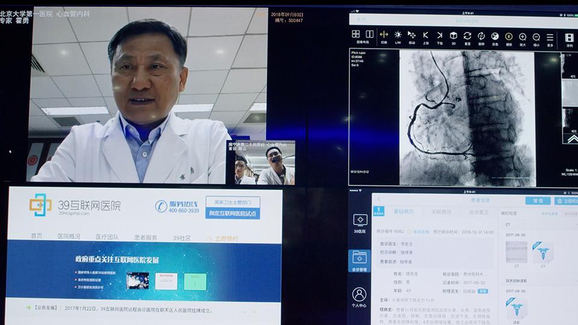Open the 造影 angiography file icon
This screenshot has width=578, height=325.
point(517,309)
